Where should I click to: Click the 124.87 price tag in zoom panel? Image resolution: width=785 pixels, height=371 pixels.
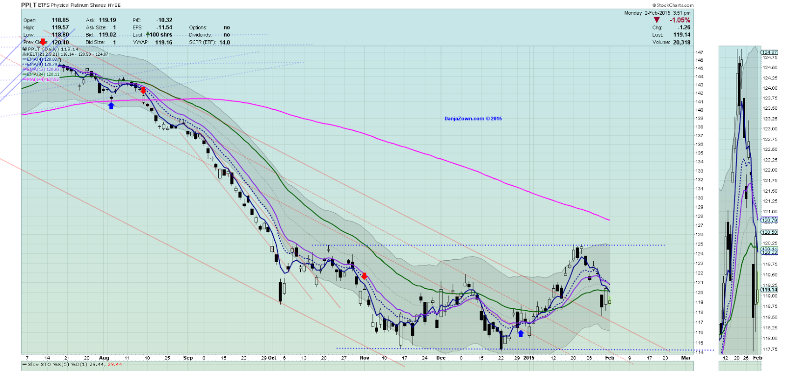769,52
